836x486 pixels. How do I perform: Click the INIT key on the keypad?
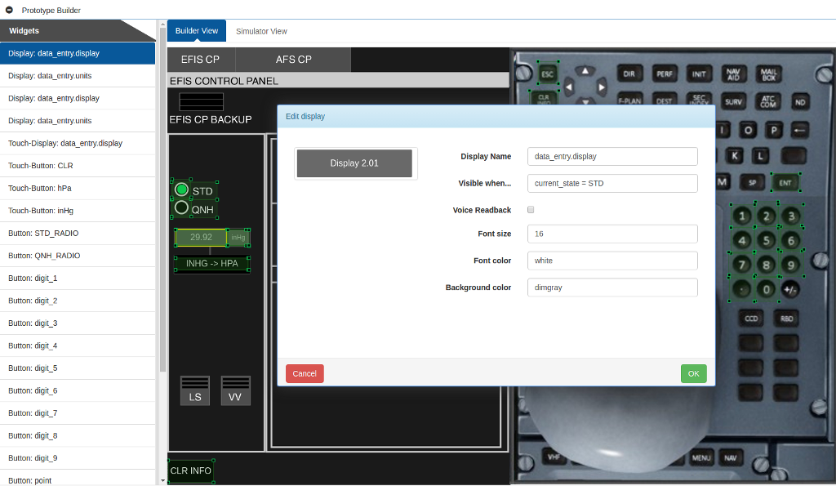tap(699, 74)
